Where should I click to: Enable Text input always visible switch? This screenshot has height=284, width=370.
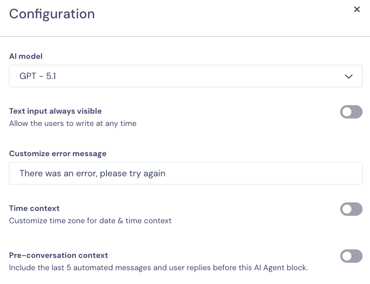[x=351, y=112]
